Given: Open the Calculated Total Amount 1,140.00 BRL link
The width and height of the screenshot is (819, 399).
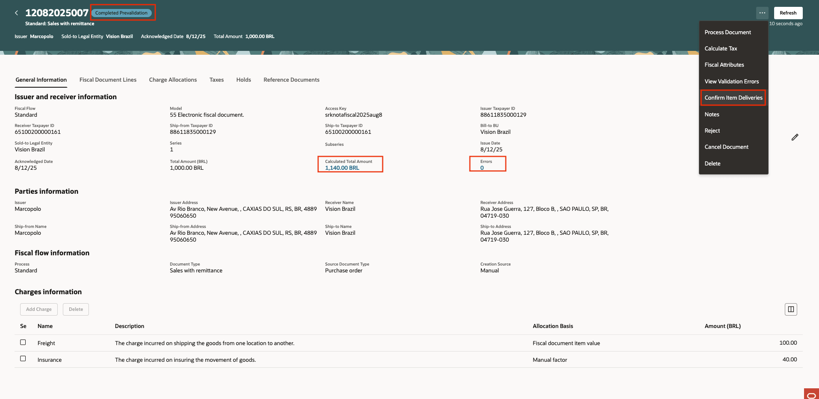Looking at the screenshot, I should point(342,168).
